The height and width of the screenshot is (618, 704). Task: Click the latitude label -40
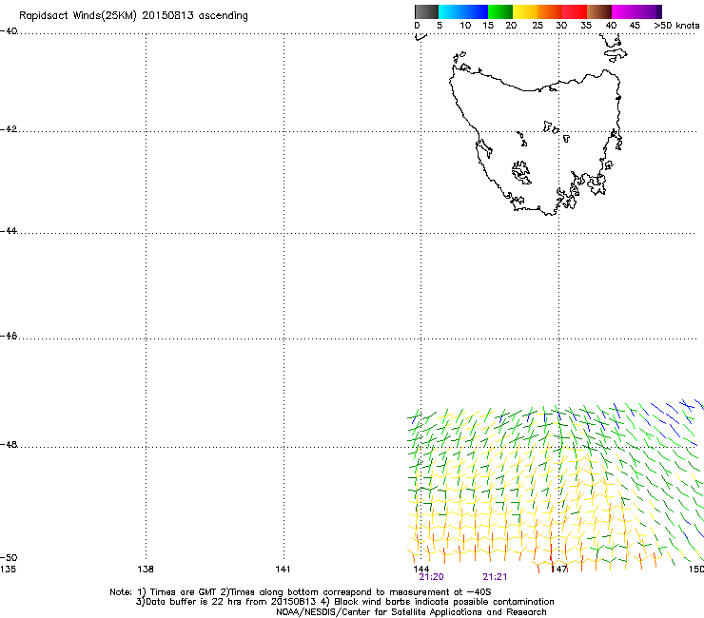click(x=9, y=31)
